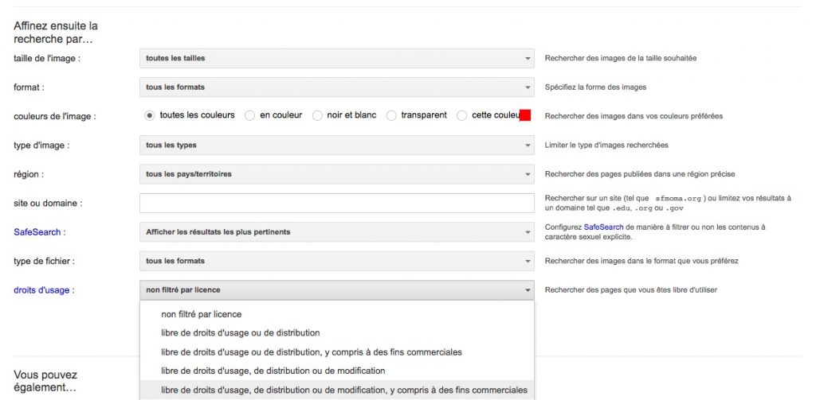
Task: Open the SafeSearch label link
Action: [37, 232]
